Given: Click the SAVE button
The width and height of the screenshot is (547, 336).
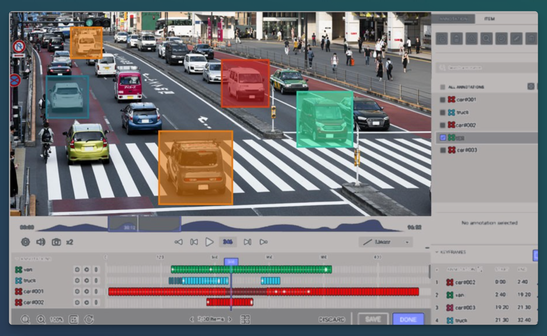Looking at the screenshot, I should pyautogui.click(x=373, y=319).
